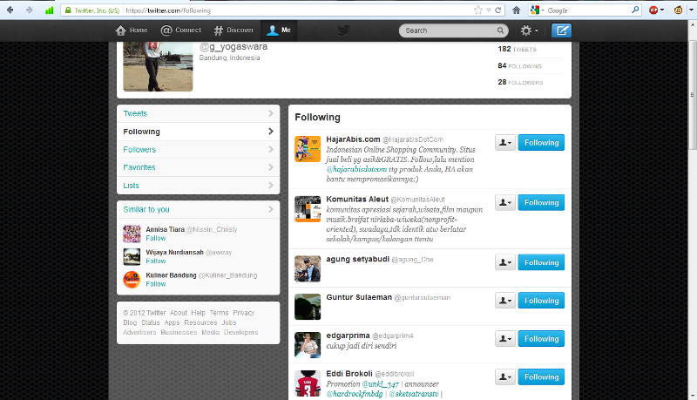
Task: Open the Help footer link
Action: pos(199,313)
